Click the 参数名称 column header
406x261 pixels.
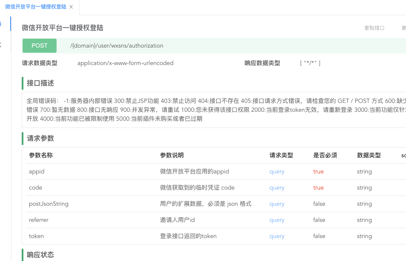point(41,155)
